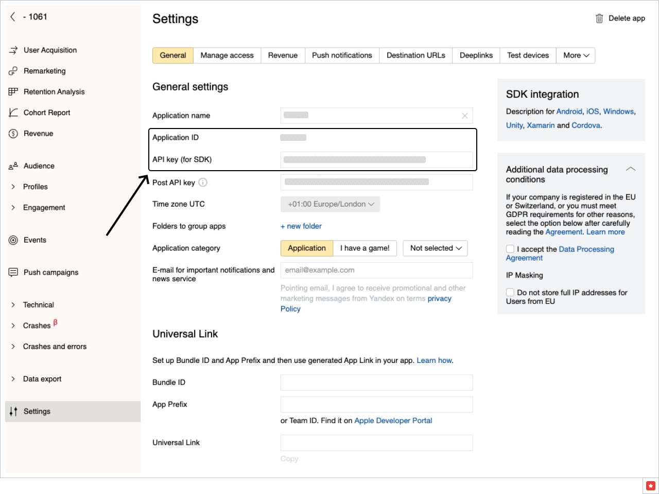Screen dimensions: 659x494
Task: Open the 'Not selected' category dropdown
Action: coord(435,248)
